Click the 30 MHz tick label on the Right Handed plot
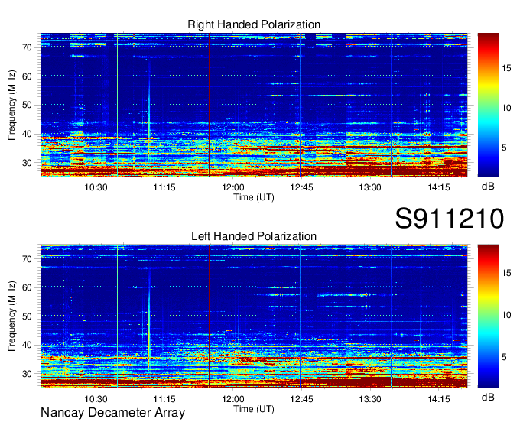 tap(28, 163)
